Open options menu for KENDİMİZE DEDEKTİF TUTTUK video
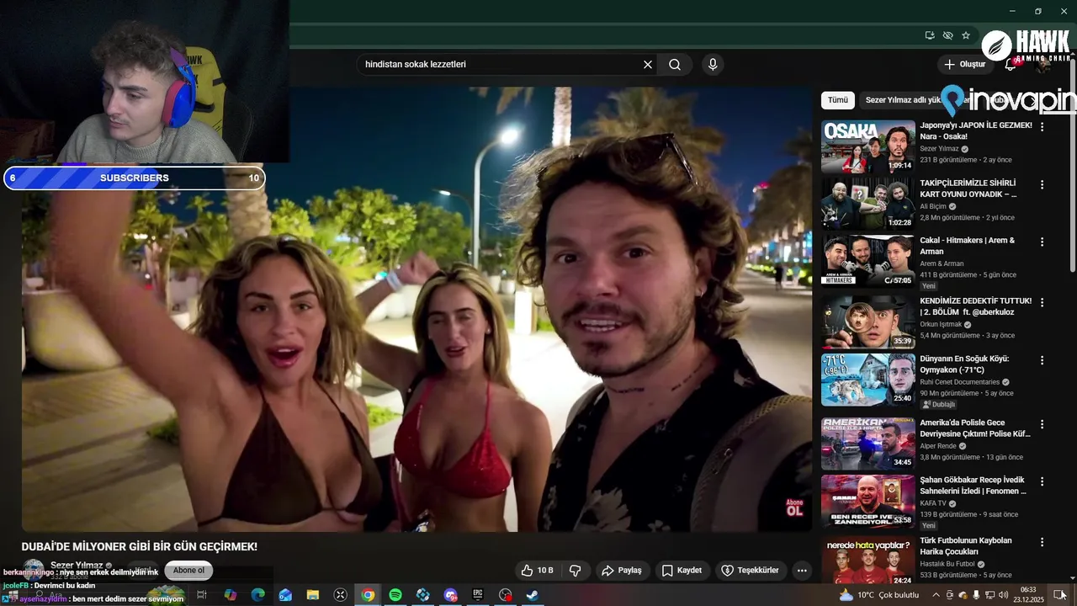This screenshot has height=606, width=1077. tap(1042, 302)
